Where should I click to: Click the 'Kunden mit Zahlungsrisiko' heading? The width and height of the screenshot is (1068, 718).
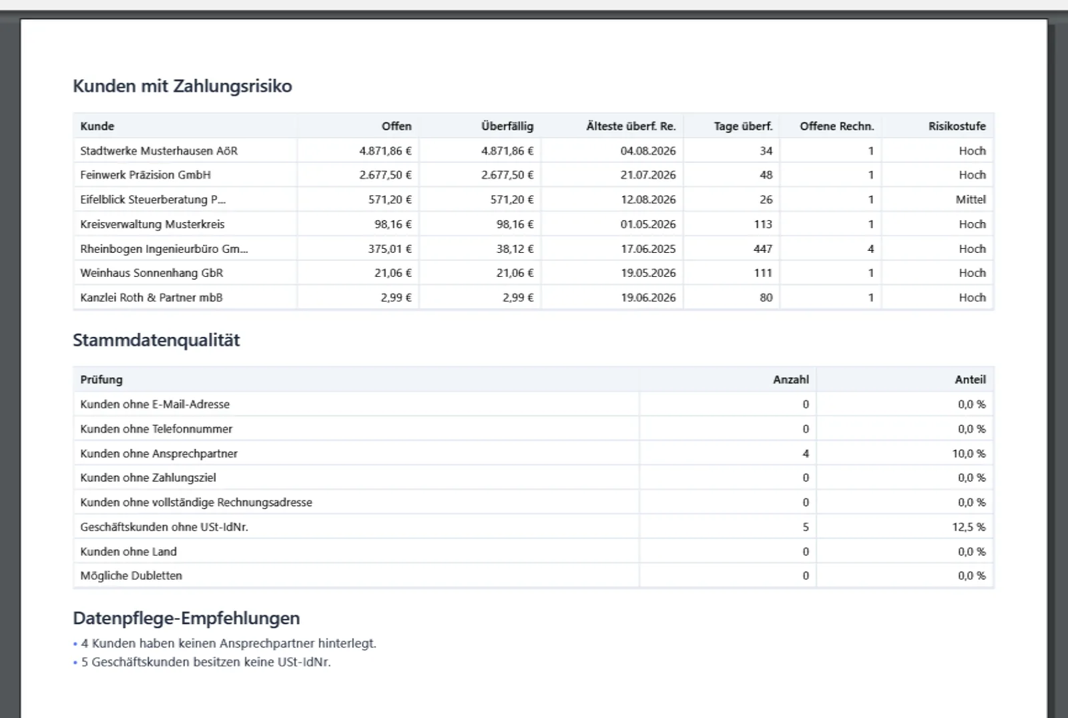182,86
